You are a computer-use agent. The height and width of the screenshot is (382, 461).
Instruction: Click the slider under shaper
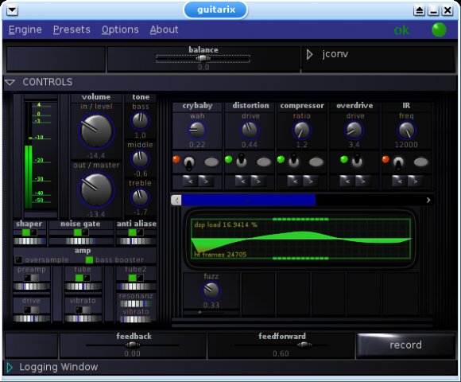click(29, 241)
